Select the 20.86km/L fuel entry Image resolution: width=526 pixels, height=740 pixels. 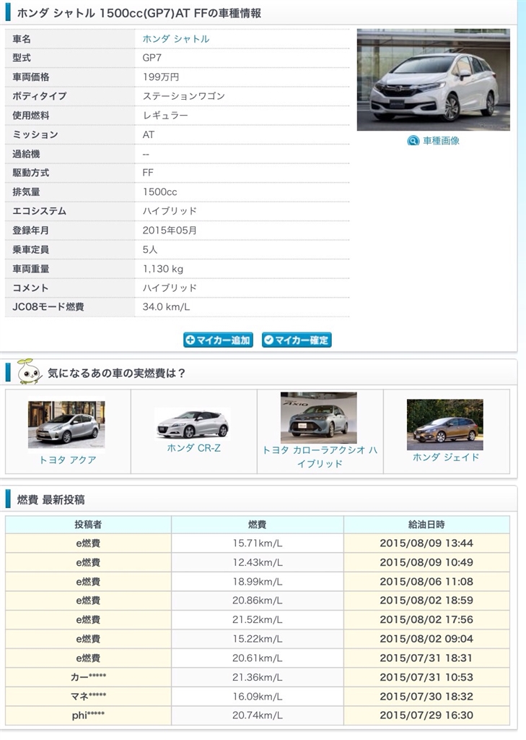click(258, 601)
